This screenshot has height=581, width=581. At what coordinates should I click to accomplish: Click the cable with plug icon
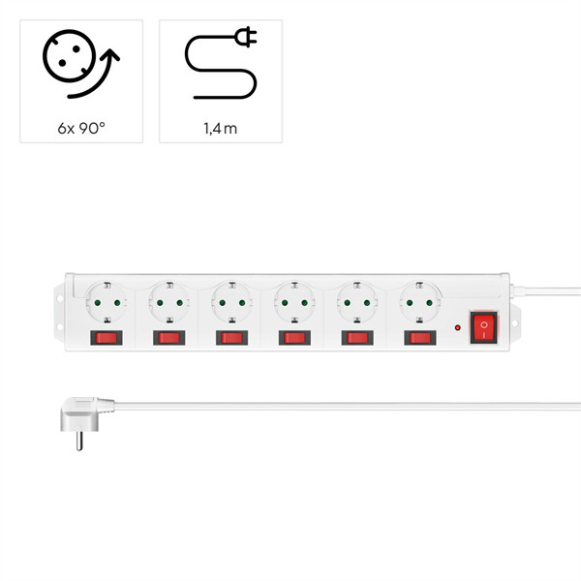point(221,63)
